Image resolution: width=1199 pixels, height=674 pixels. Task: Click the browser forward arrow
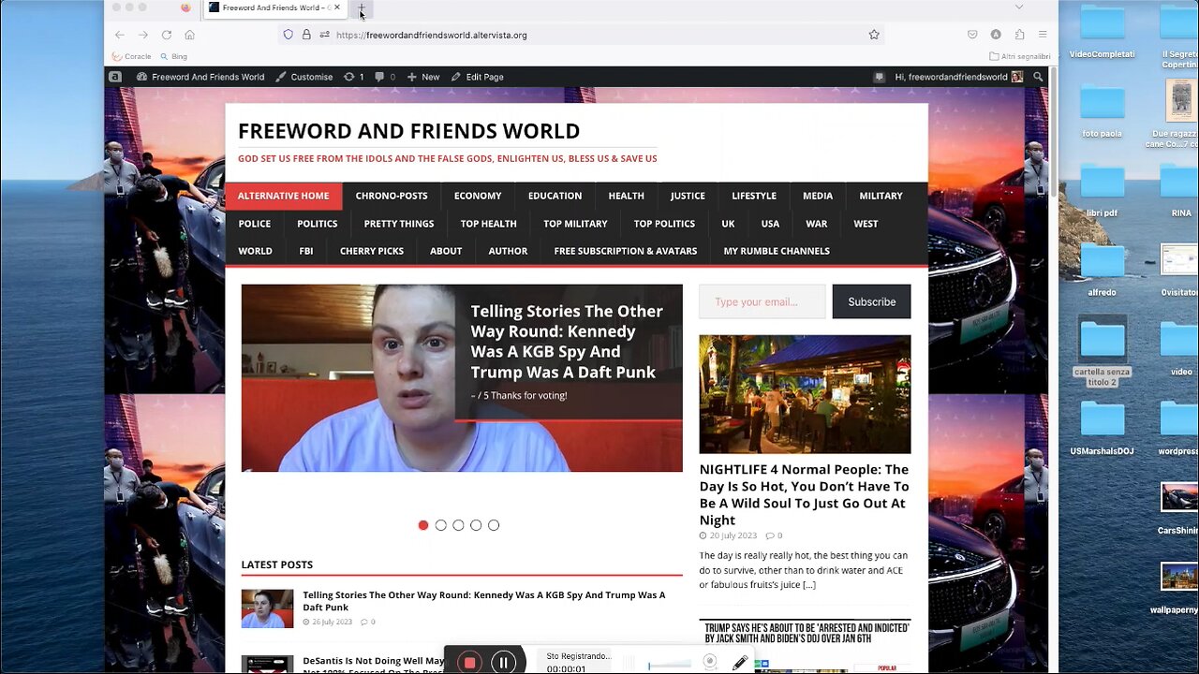click(x=142, y=35)
